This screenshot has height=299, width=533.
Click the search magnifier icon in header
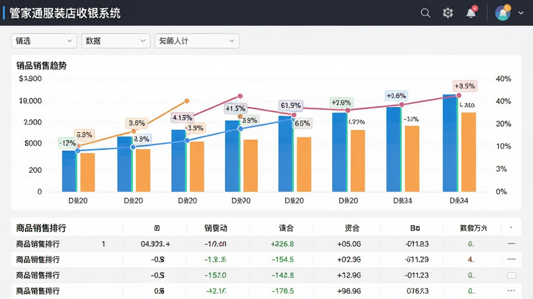point(425,13)
